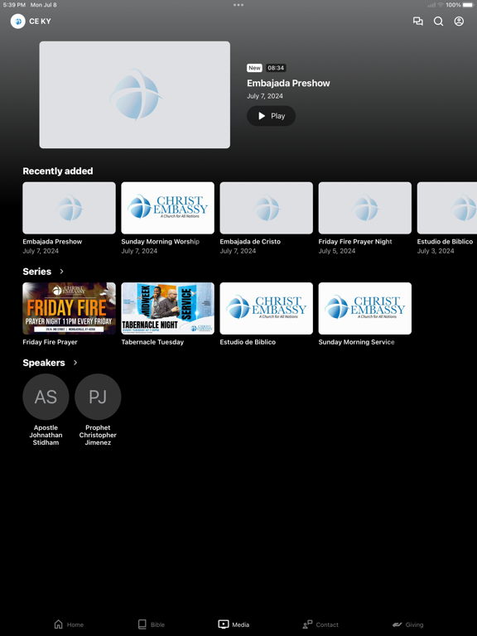The height and width of the screenshot is (636, 477).
Task: Open Friday Fire Prayer Night thumbnail
Action: (x=364, y=208)
